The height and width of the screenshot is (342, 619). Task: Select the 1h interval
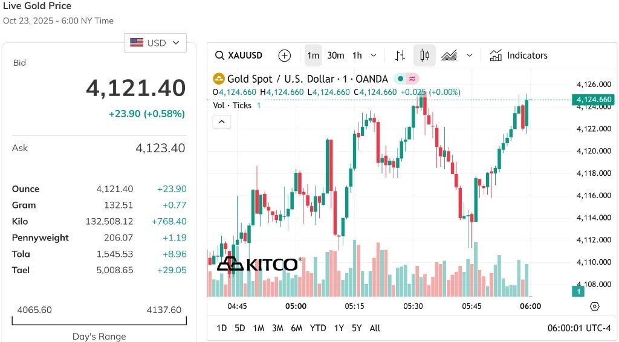click(x=357, y=56)
